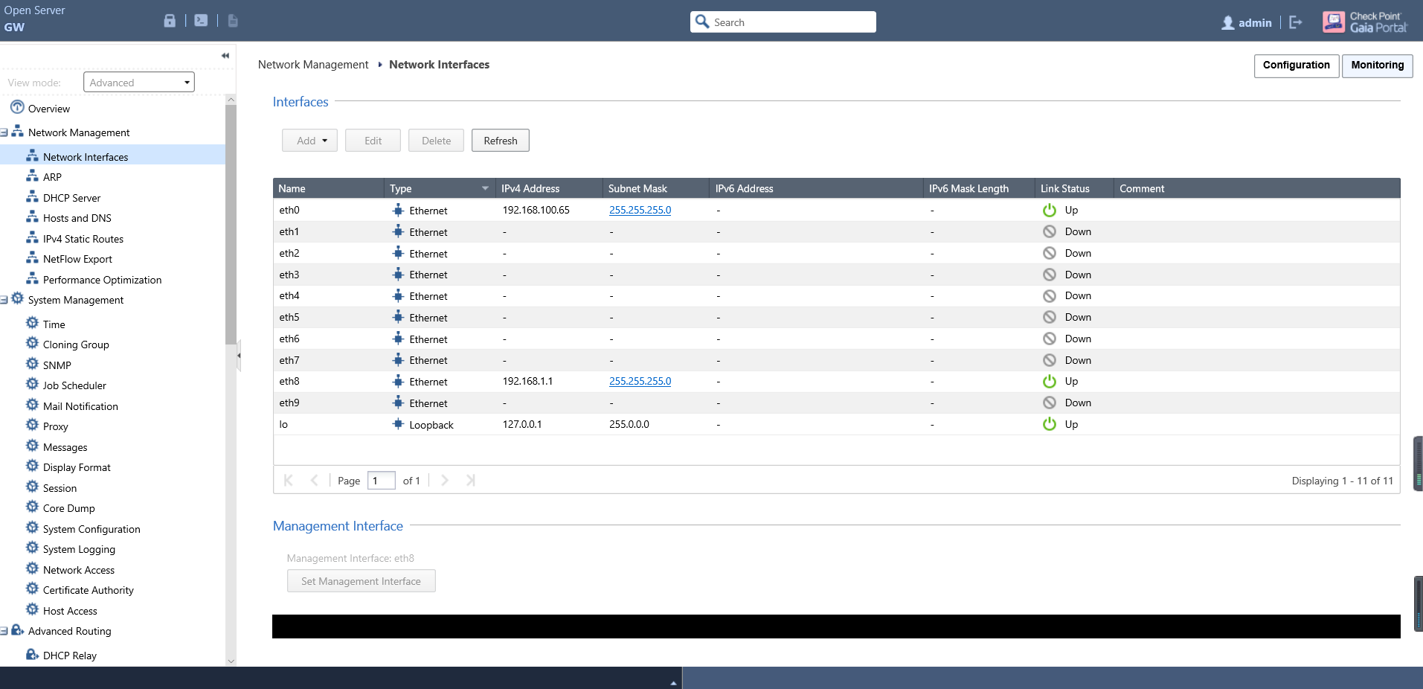
Task: Collapse the navigation tree with double-arrow icon
Action: (x=225, y=56)
